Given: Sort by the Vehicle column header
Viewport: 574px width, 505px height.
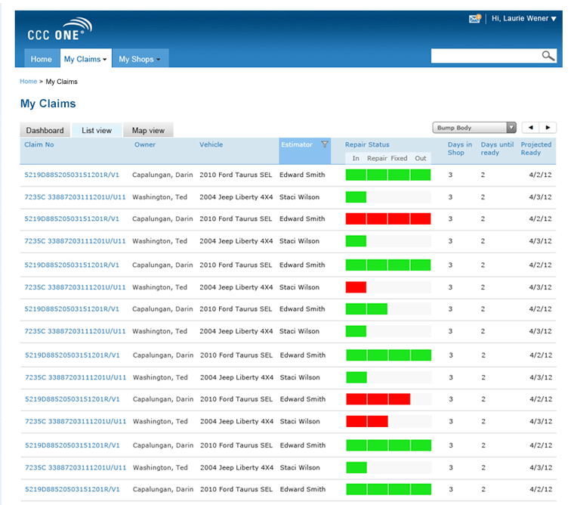Looking at the screenshot, I should coord(211,144).
